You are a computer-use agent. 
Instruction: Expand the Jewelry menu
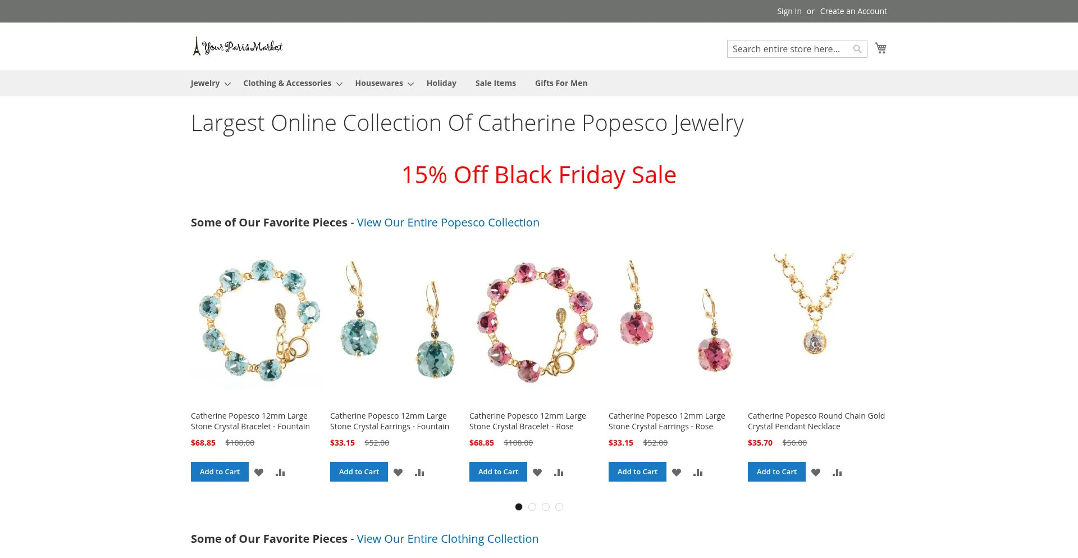(x=210, y=83)
